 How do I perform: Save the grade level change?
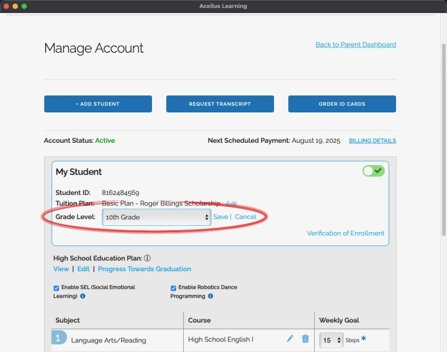click(x=220, y=217)
